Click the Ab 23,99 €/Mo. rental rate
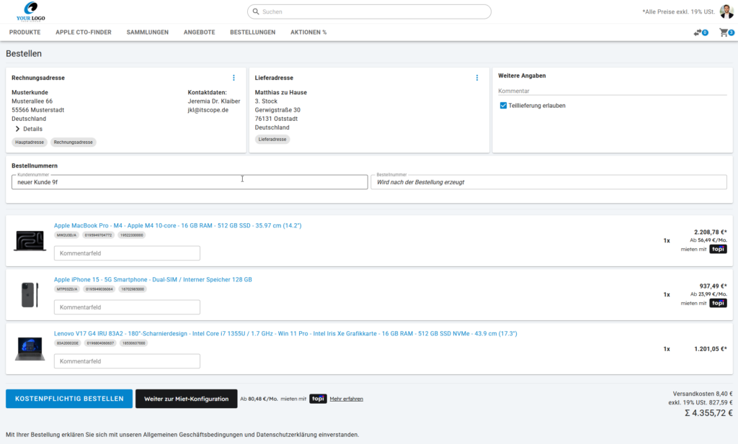Screen dimensions: 738x444 (708, 294)
